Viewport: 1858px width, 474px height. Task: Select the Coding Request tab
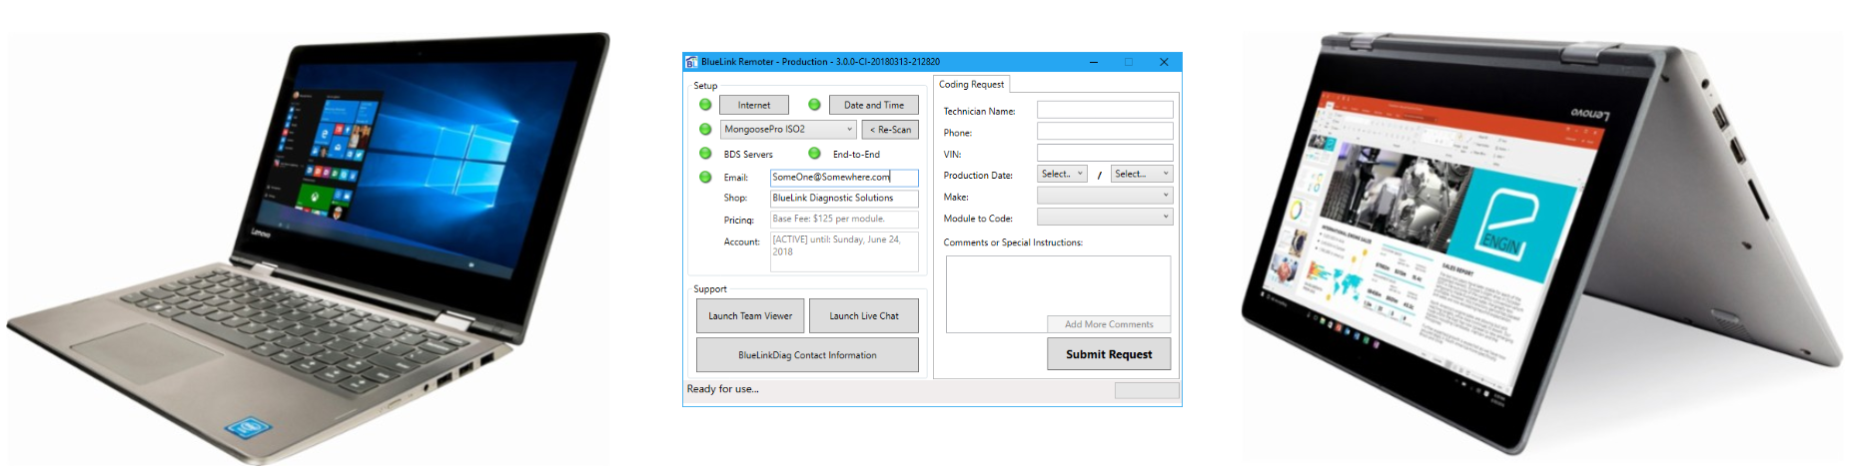[x=971, y=85]
